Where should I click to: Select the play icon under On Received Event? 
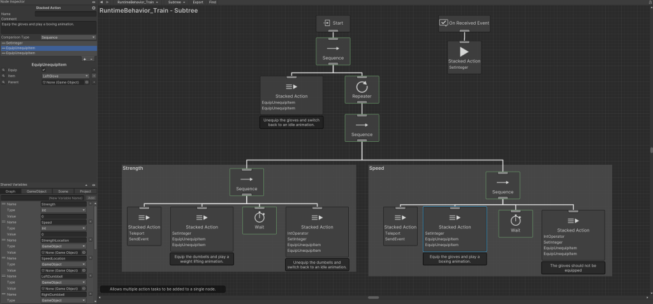(x=464, y=52)
